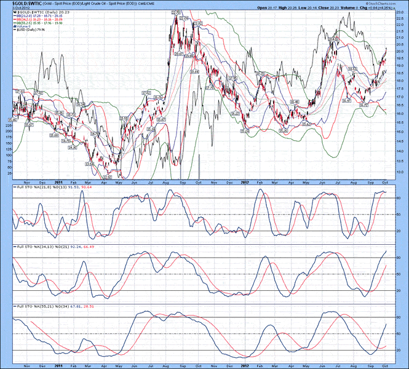Click the 20.0 price level on right axis
The height and width of the screenshot is (369, 409).
pos(400,52)
